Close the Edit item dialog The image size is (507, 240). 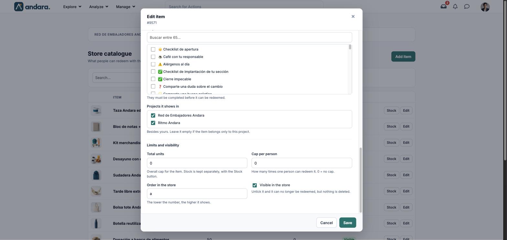click(x=353, y=17)
